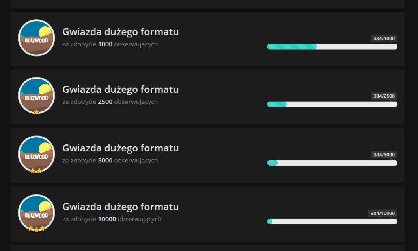Screen dimensions: 418x251
Task: Select the 384/1000 progress bar
Action: point(332,47)
